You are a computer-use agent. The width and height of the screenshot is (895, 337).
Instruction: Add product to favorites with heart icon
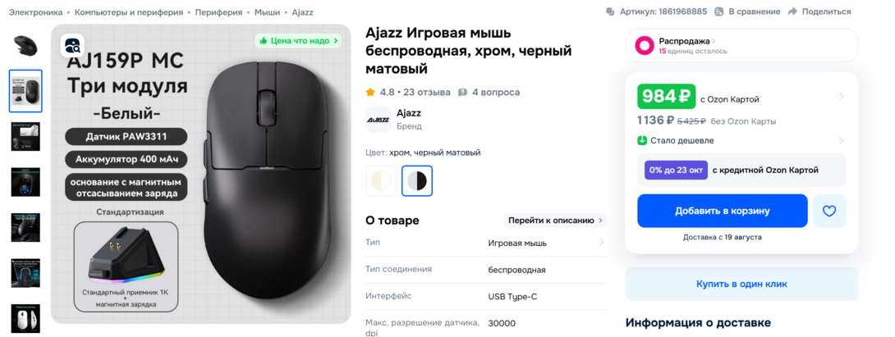tap(828, 211)
